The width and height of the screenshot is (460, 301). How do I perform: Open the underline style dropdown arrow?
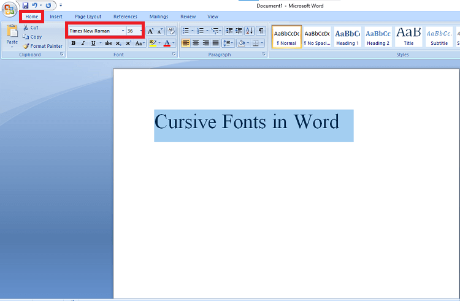pyautogui.click(x=101, y=43)
